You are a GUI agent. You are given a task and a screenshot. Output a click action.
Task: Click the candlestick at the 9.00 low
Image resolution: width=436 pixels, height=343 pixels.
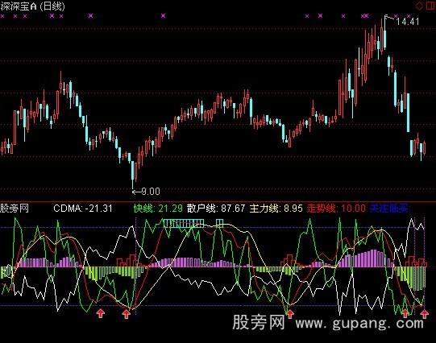click(133, 174)
